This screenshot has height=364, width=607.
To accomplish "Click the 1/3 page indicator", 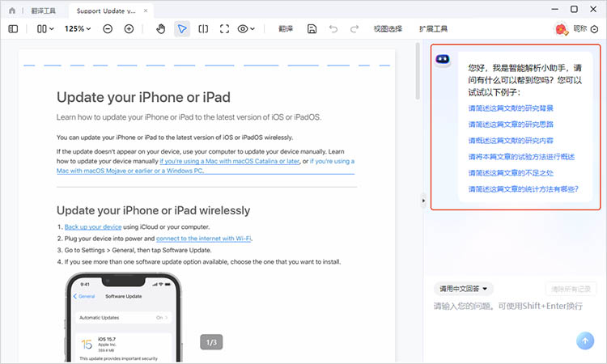I will [211, 342].
